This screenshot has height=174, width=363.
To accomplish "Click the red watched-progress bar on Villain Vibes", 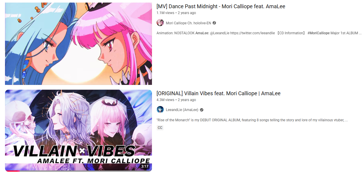I will pos(12,171).
